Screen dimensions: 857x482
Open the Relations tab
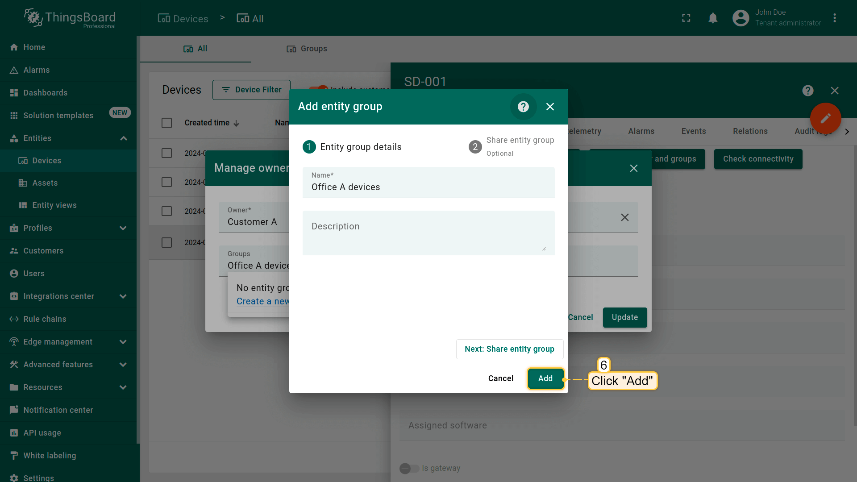tap(750, 131)
